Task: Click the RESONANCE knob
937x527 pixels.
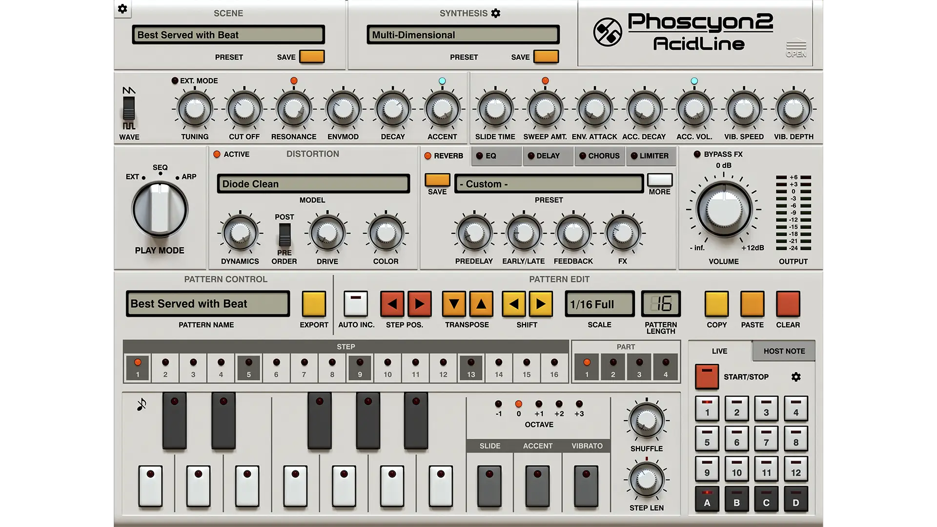Action: point(294,110)
